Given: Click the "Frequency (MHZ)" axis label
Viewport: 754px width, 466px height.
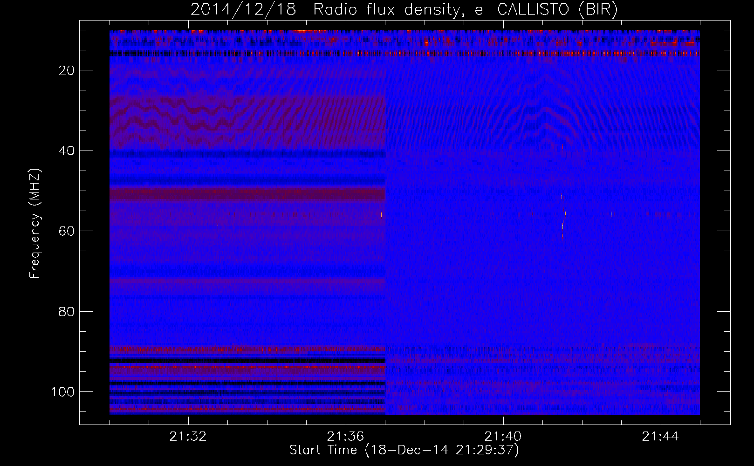Looking at the screenshot, I should [x=35, y=223].
